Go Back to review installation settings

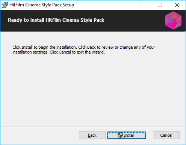coord(92,135)
